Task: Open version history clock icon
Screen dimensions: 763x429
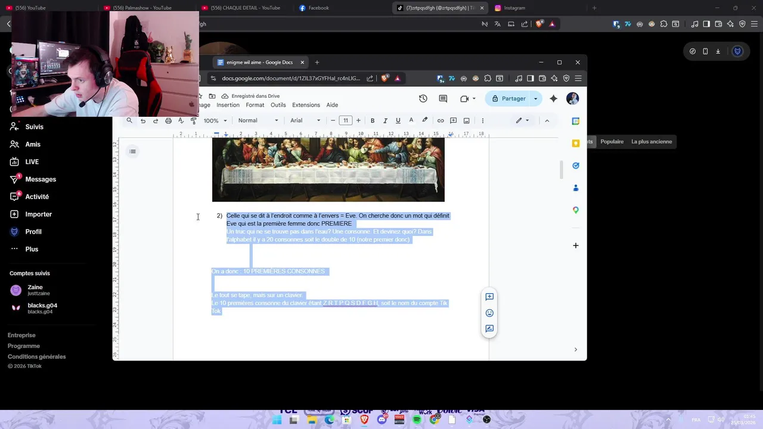Action: (x=423, y=98)
